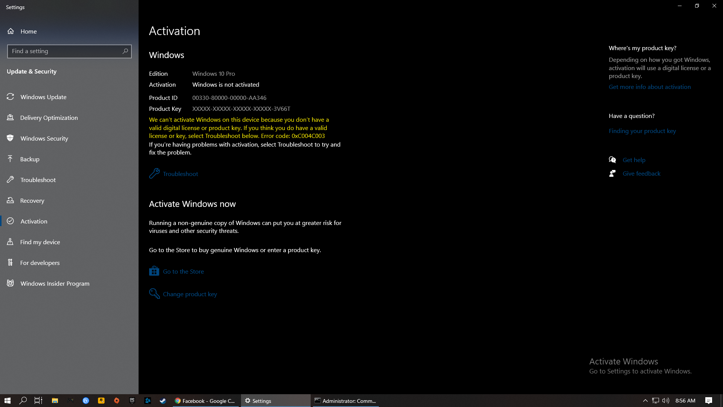723x407 pixels.
Task: Click Get help link
Action: tap(634, 160)
